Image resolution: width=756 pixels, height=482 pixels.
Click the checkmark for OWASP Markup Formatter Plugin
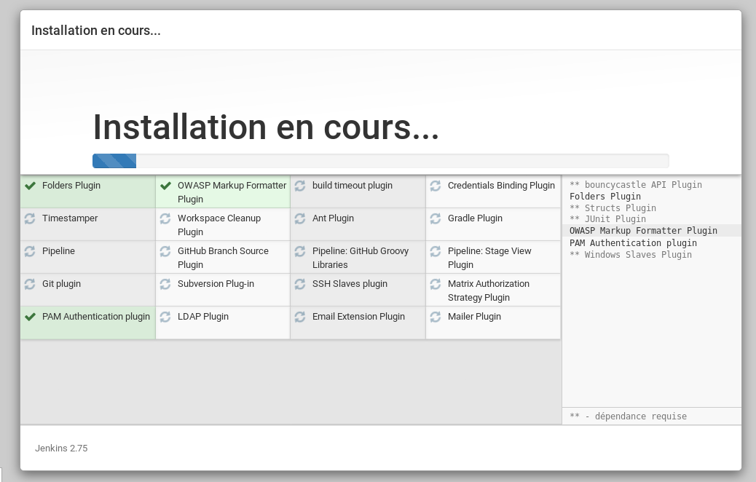[165, 186]
